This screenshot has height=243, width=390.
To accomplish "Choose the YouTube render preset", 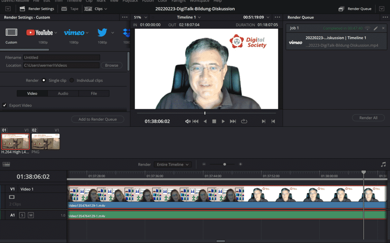I will pos(40,32).
